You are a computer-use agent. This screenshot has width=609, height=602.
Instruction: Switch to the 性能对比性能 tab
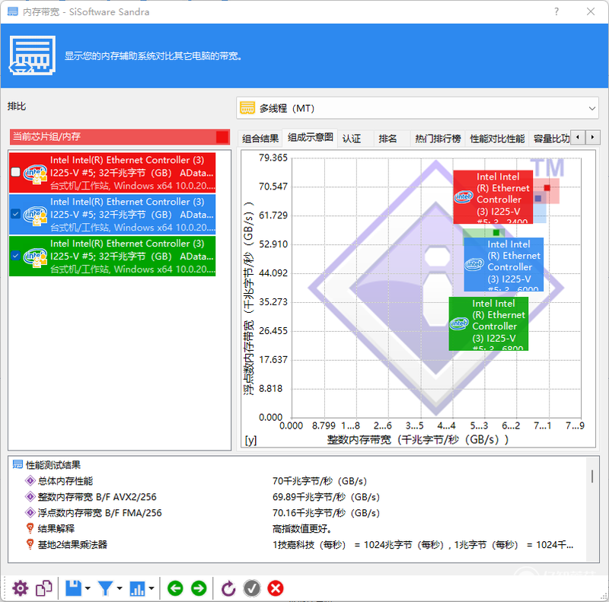[497, 139]
